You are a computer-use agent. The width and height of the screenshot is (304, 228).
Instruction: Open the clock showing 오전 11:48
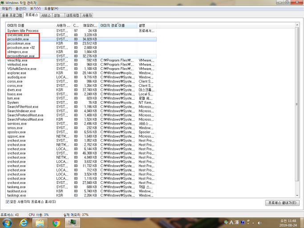[288, 223]
